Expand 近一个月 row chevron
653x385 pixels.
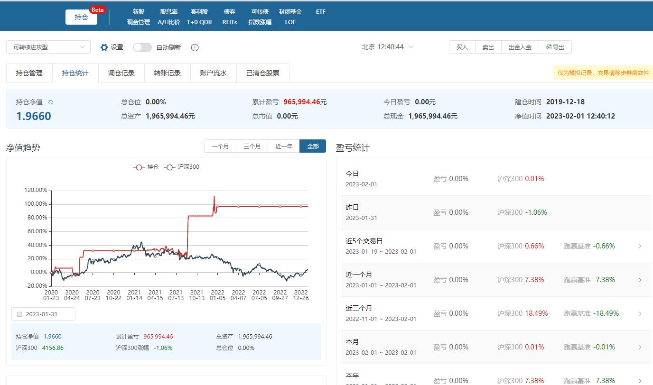click(640, 280)
